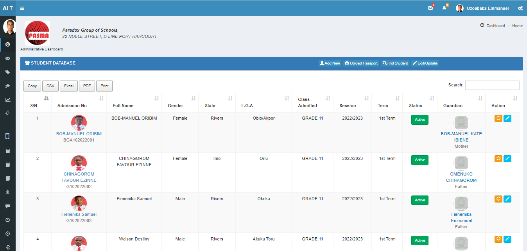
Task: Open the settings gears icon
Action: [520, 8]
